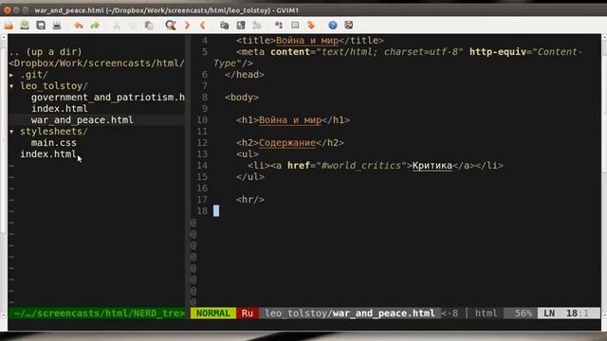Open Find and Replace dialog
The height and width of the screenshot is (341, 607).
171,26
